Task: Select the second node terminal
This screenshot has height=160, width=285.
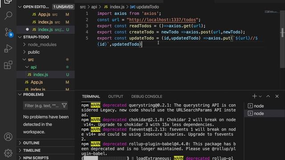Action: [265, 114]
